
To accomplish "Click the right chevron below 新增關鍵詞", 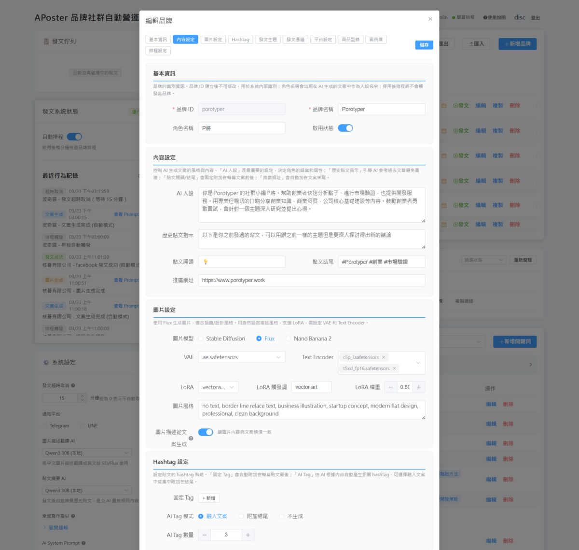I will click(531, 365).
